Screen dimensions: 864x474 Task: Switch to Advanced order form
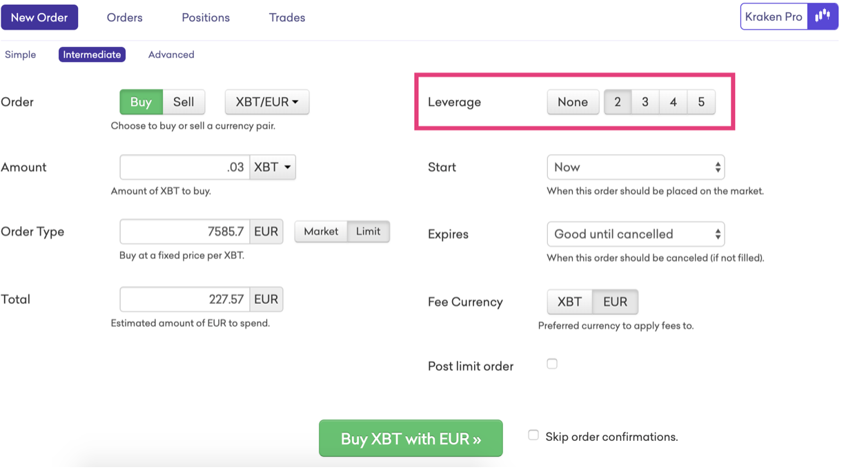(x=171, y=54)
